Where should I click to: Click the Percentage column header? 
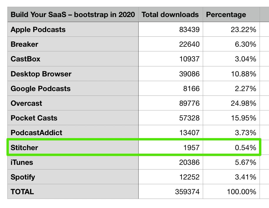pos(226,15)
